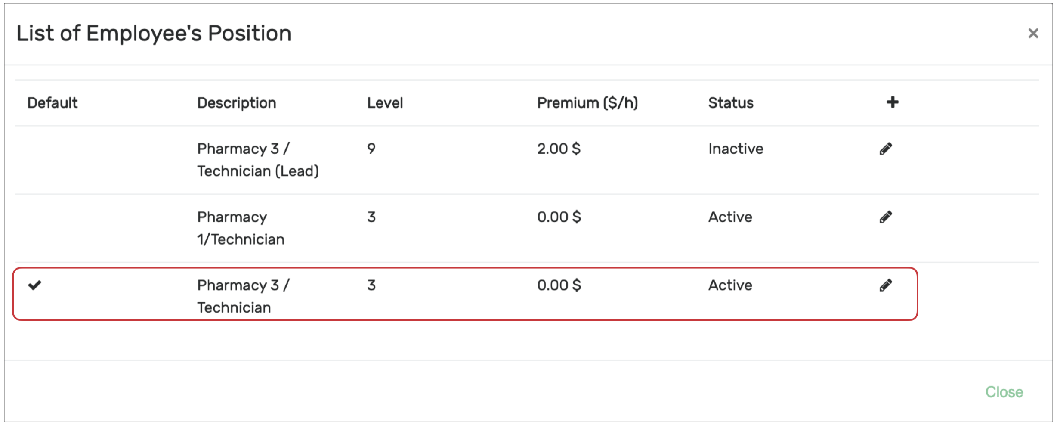Select the Pharmacy 3 / Technician (Lead) description
This screenshot has width=1057, height=428.
tap(257, 160)
